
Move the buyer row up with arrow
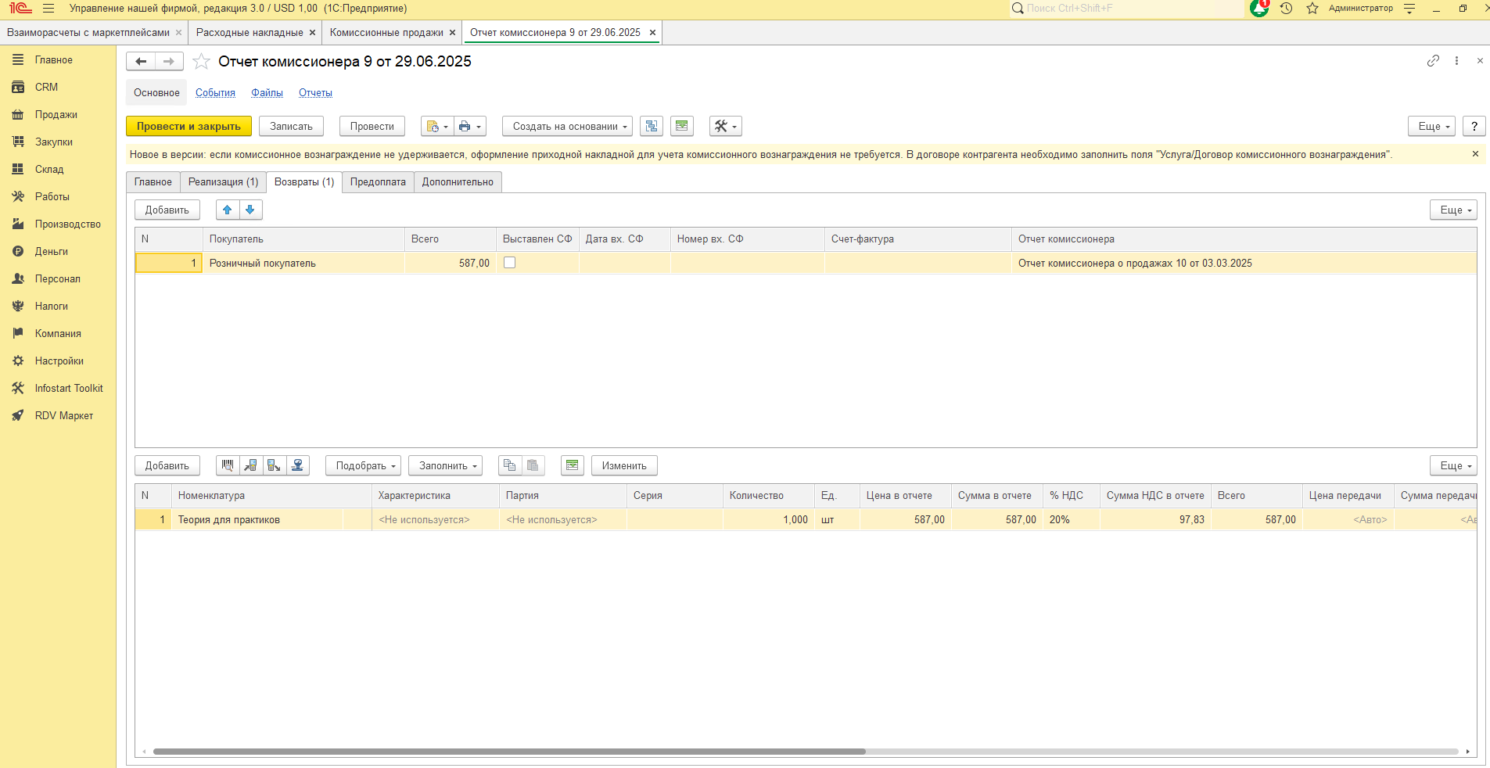[x=228, y=210]
